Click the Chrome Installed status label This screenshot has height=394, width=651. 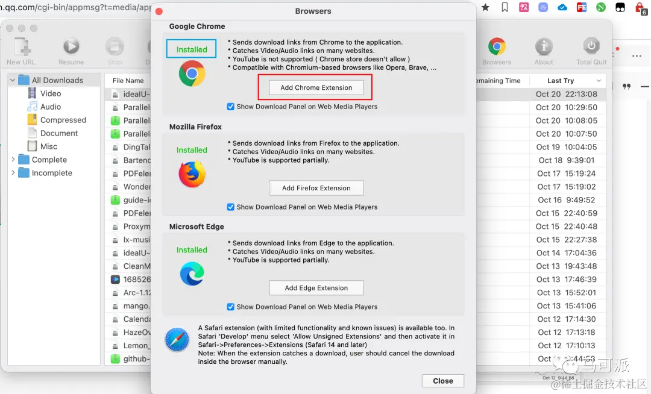pyautogui.click(x=192, y=49)
